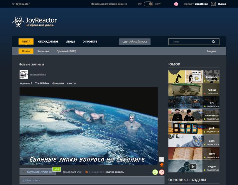The width and height of the screenshot is (238, 185).
Task: Subscribe to котэ with plus icon
Action: tap(205, 145)
